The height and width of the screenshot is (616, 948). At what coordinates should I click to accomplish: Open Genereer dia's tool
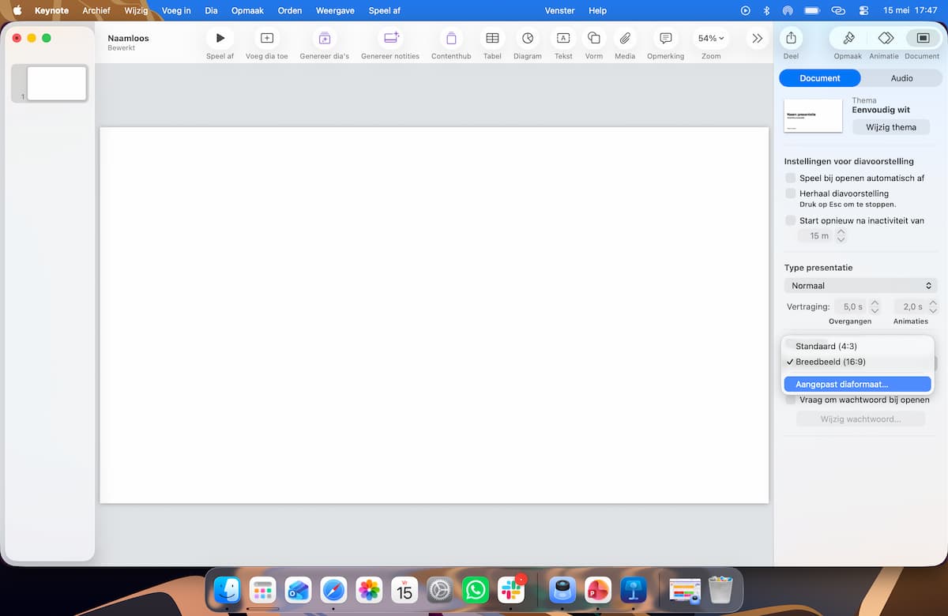point(325,38)
